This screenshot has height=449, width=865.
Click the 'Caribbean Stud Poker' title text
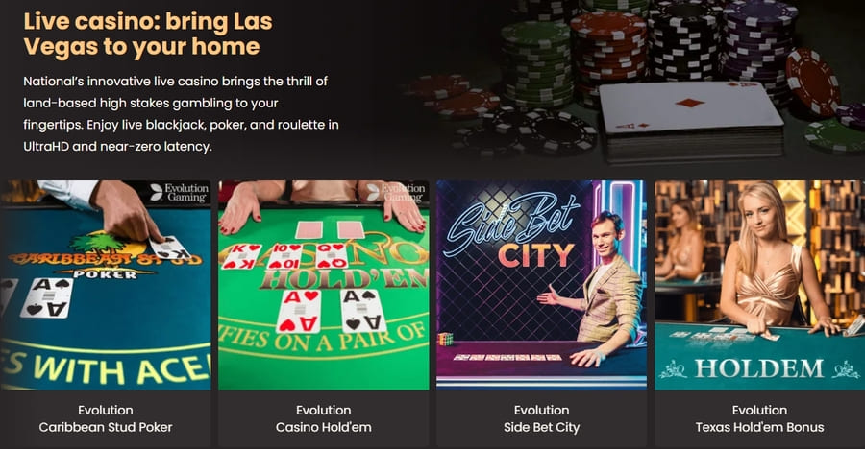tap(106, 427)
